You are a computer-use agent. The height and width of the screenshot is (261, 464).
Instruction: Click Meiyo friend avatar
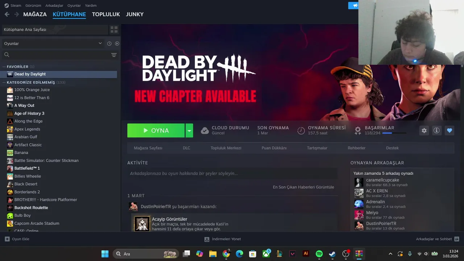click(359, 215)
